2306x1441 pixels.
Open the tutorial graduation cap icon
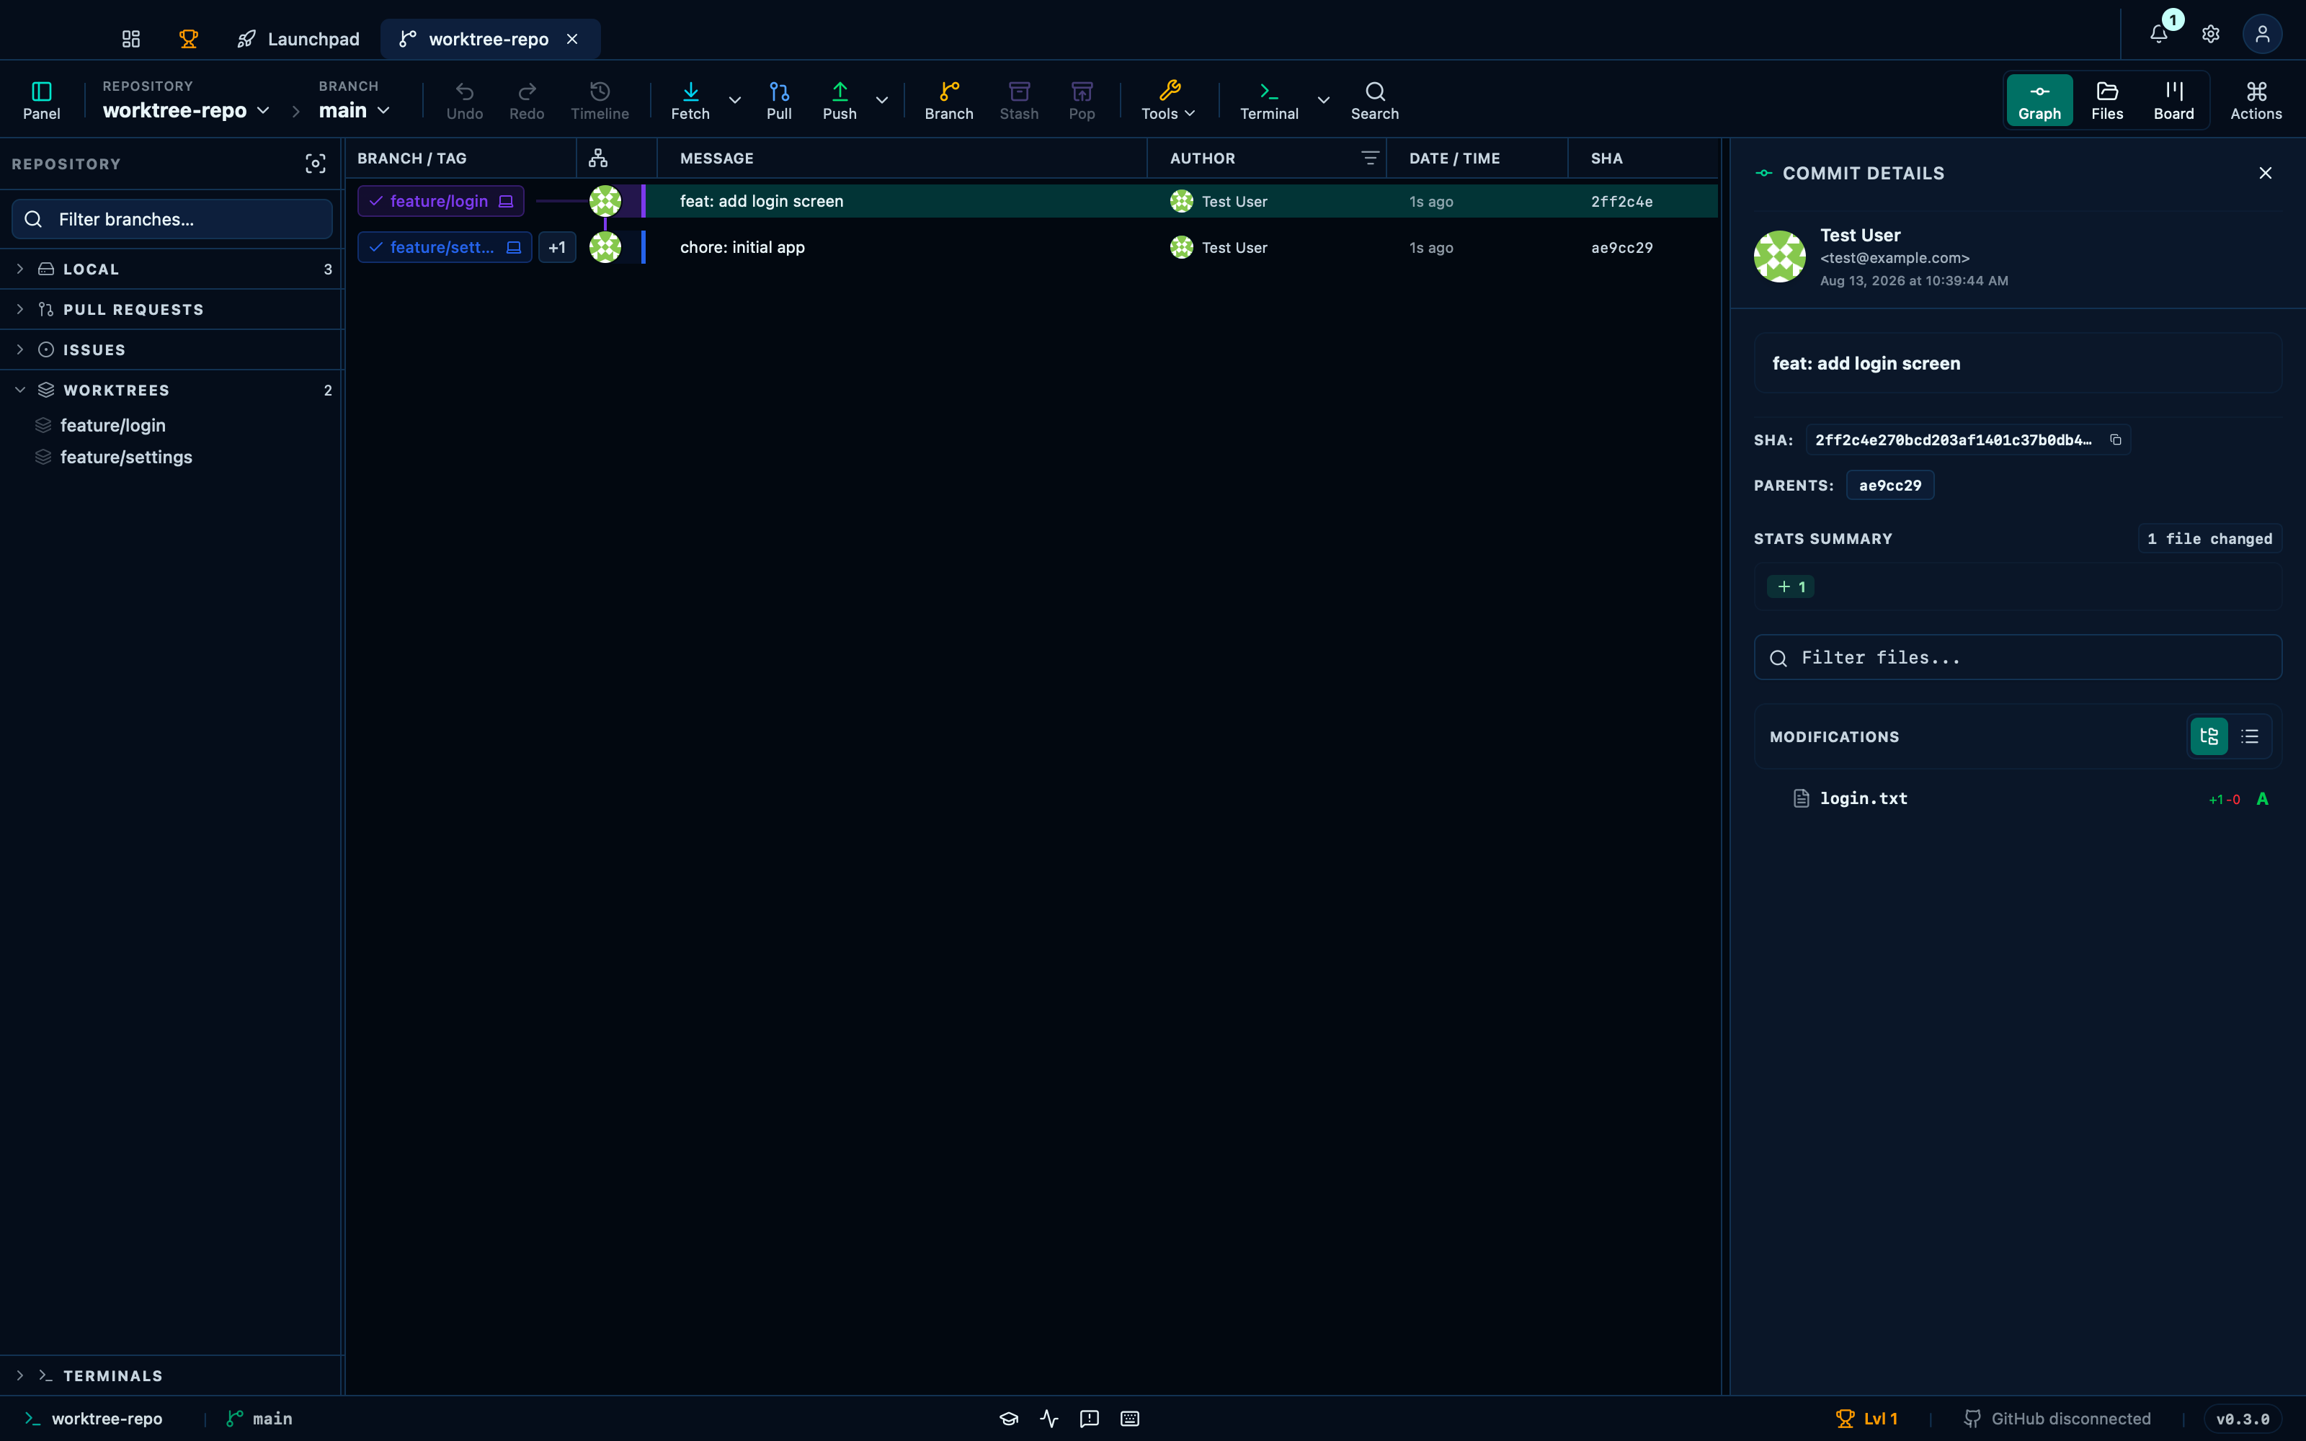[1009, 1418]
